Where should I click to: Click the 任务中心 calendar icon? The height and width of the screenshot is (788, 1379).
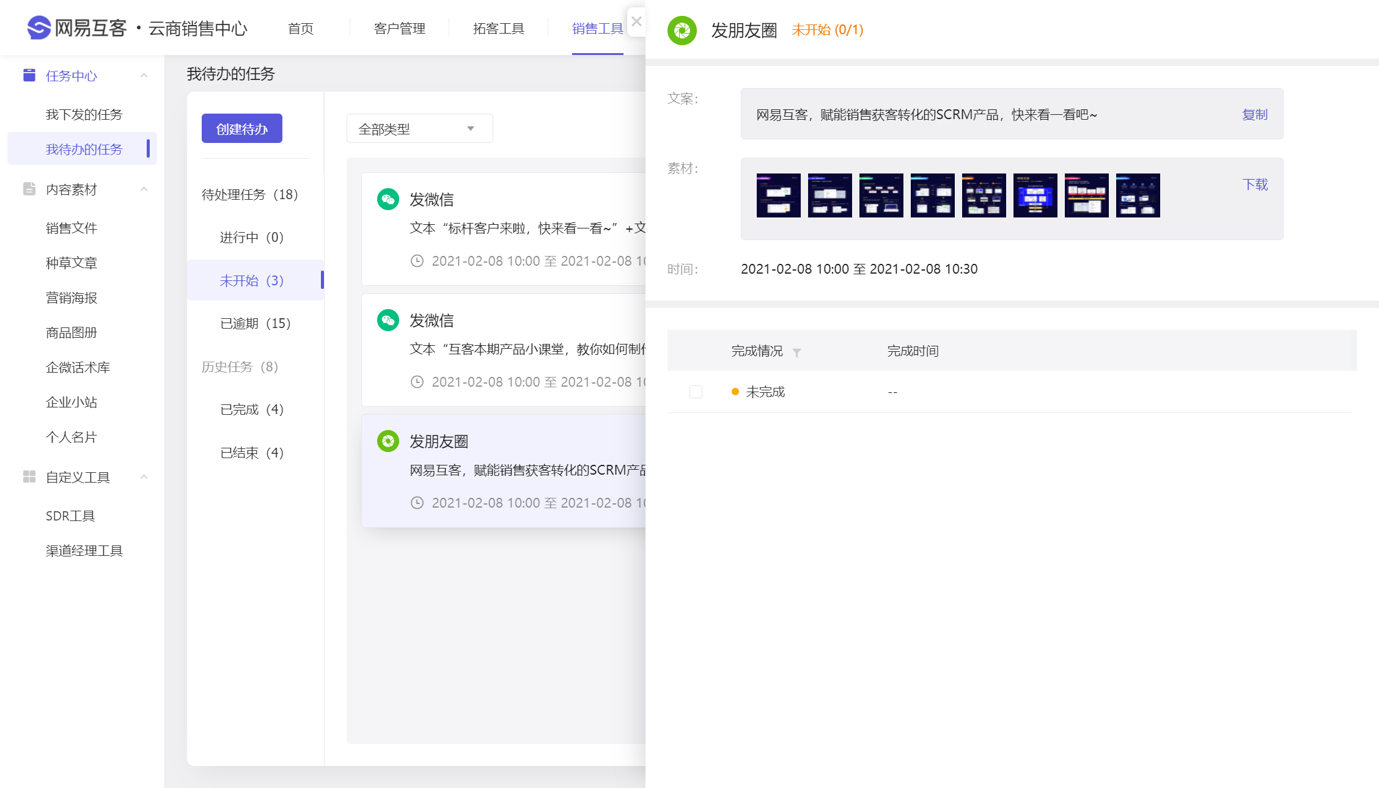pos(29,75)
